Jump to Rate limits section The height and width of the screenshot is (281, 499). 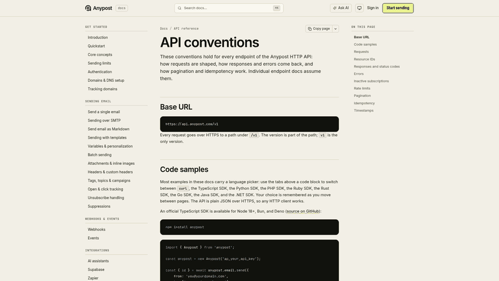[x=362, y=88]
